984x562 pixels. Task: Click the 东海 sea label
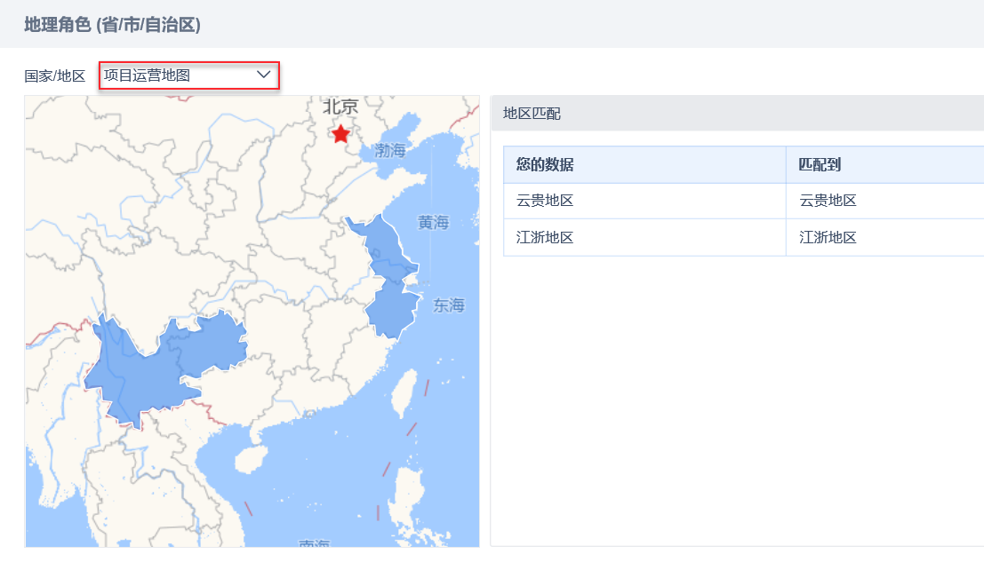coord(449,305)
